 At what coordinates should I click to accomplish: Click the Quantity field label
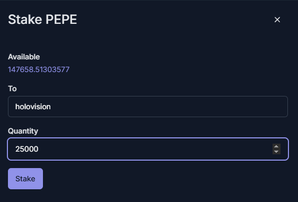(x=23, y=131)
